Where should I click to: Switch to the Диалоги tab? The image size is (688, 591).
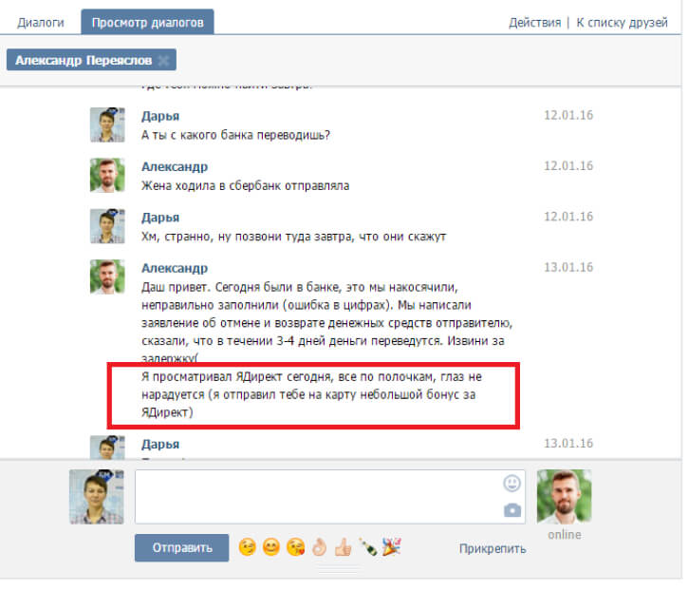point(41,21)
